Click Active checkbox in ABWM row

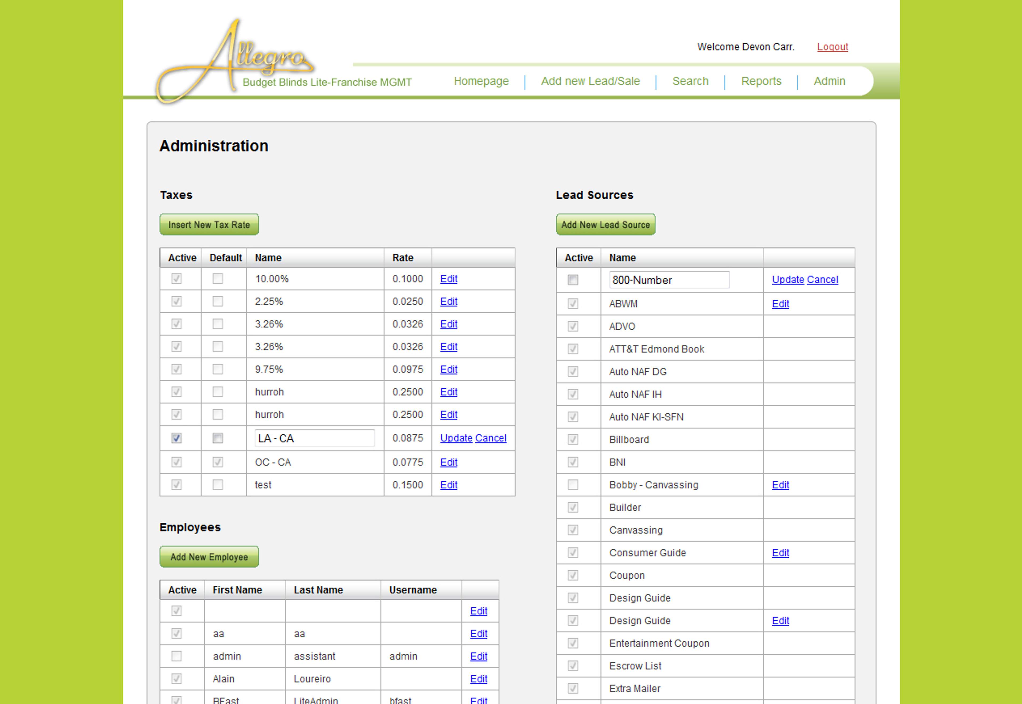click(x=573, y=303)
